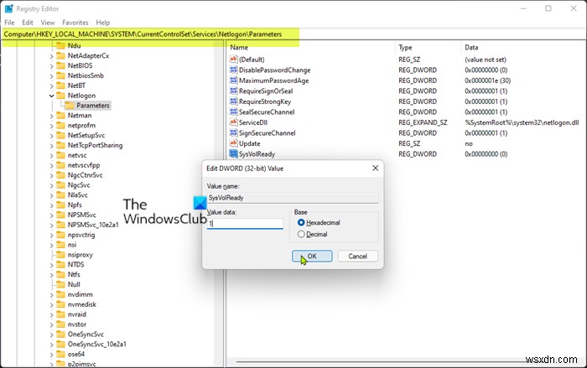Screen dimensions: 587x368
Task: Click the NTDS folder icon
Action: 60,264
